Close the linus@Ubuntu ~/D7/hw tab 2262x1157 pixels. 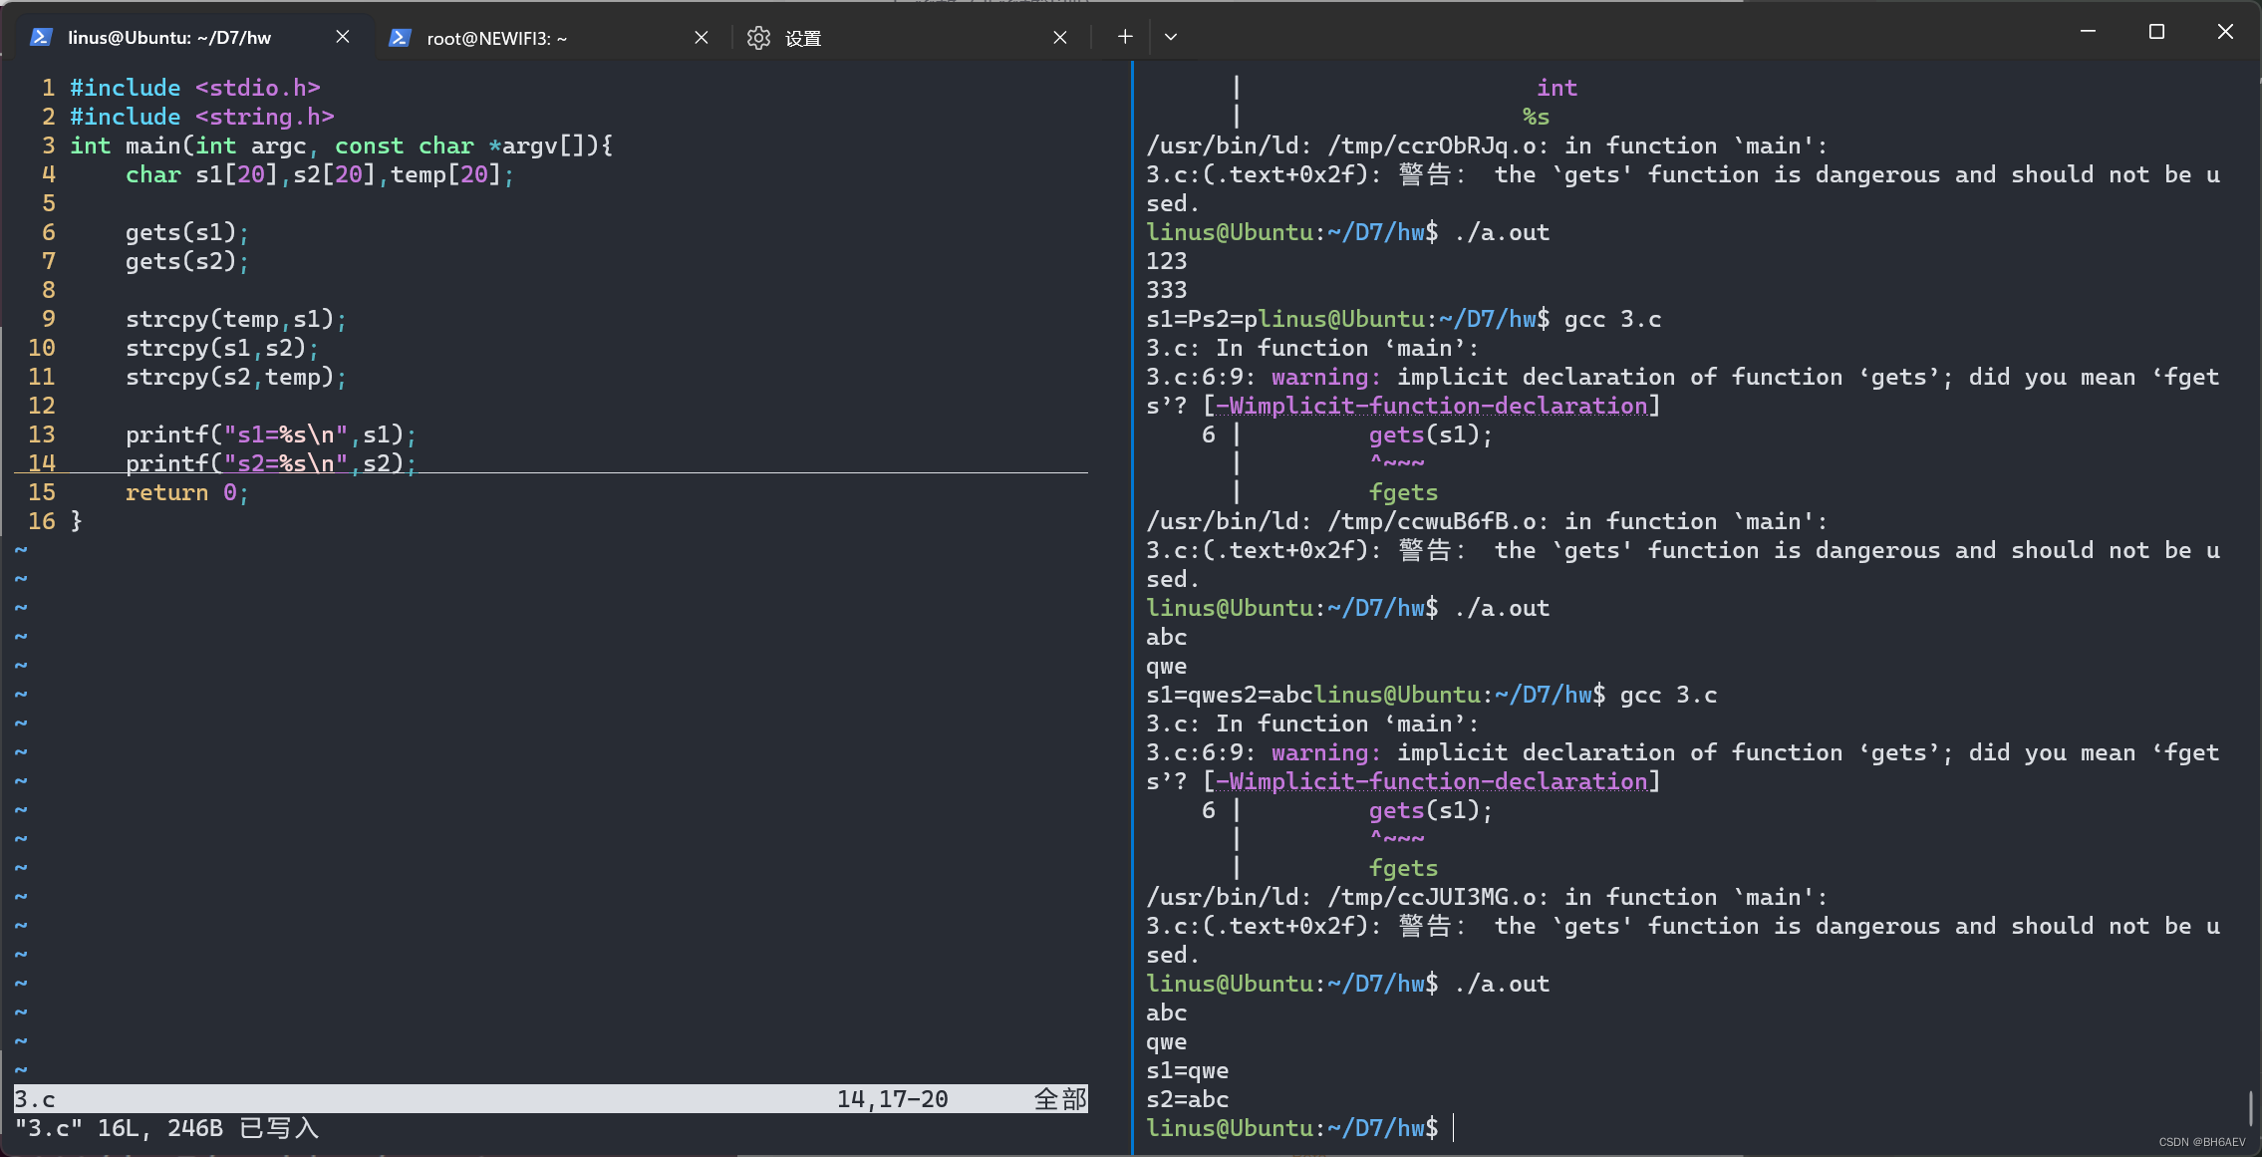click(343, 37)
